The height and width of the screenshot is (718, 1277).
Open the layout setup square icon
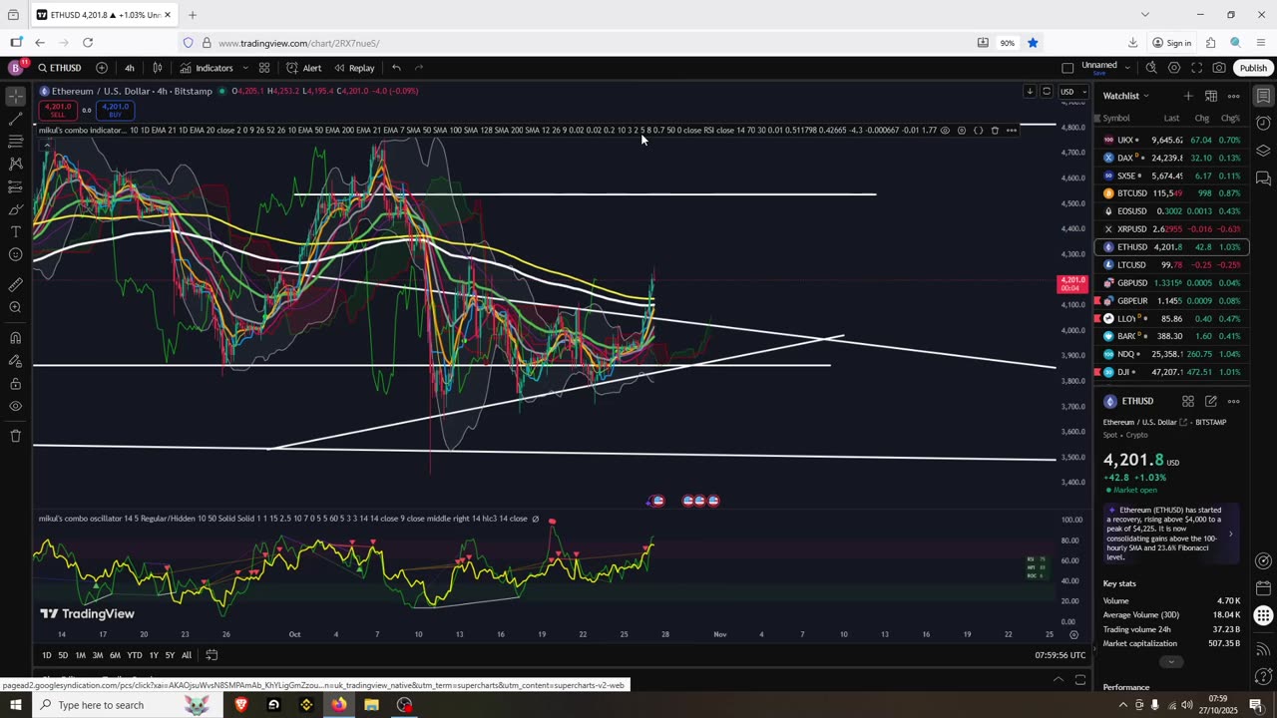[x=1067, y=68]
